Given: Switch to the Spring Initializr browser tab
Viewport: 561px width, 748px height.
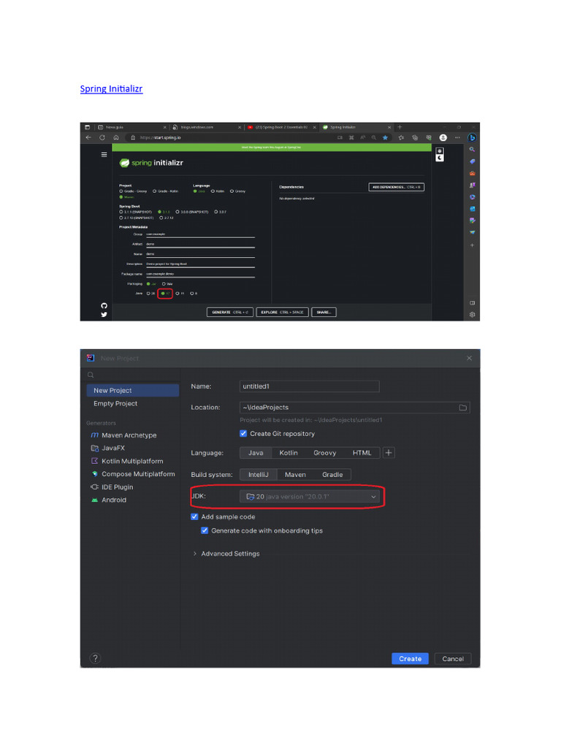Looking at the screenshot, I should click(x=356, y=127).
